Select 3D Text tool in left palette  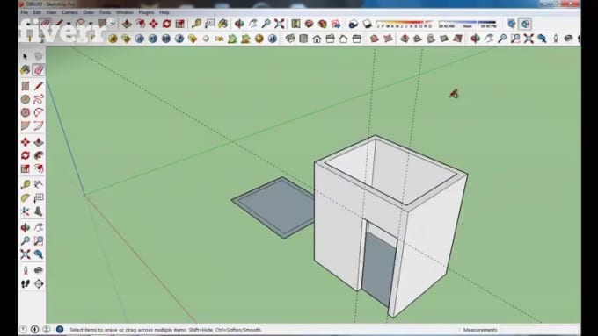click(x=38, y=211)
